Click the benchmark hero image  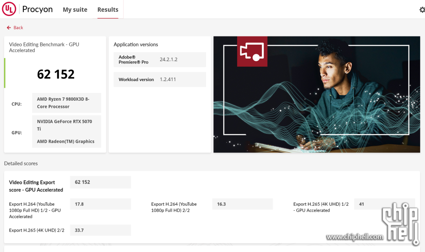coord(317,94)
